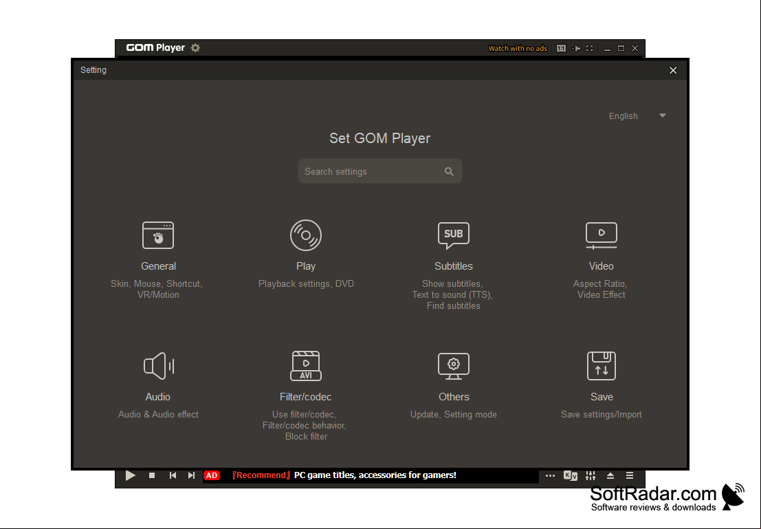Click the Play category label

(306, 266)
